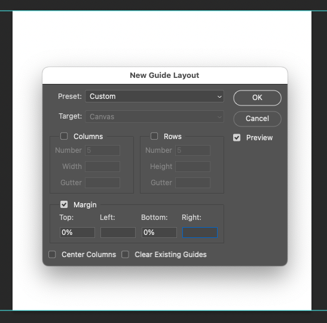This screenshot has width=327, height=323.
Task: Tick the Center Columns checkbox
Action: tap(52, 255)
